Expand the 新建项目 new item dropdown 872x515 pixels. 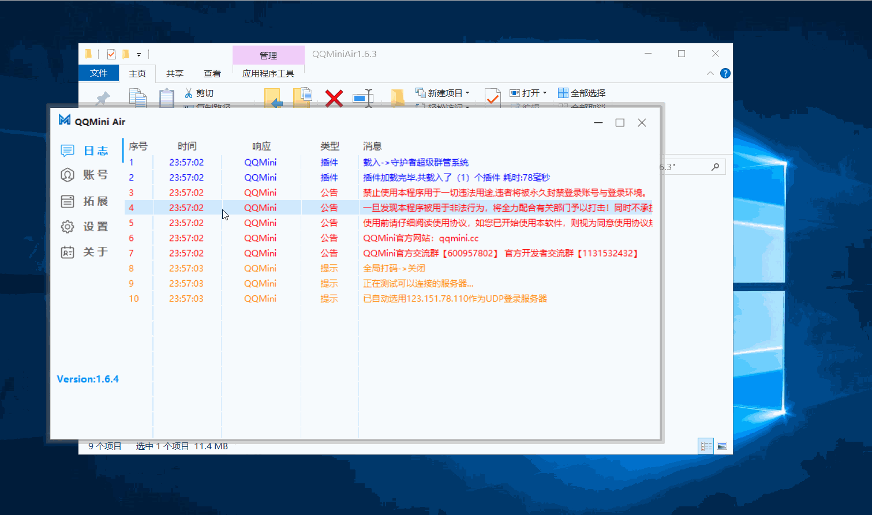[467, 93]
